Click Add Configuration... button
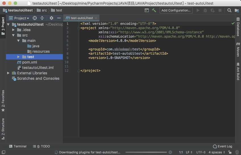This screenshot has height=155, width=241. [176, 10]
